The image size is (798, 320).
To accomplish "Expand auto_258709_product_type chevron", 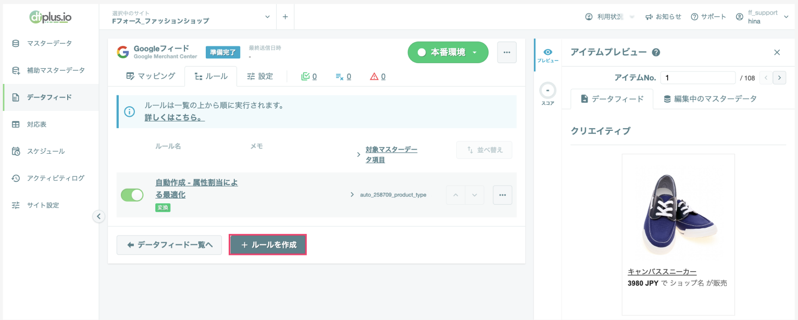I will [352, 195].
